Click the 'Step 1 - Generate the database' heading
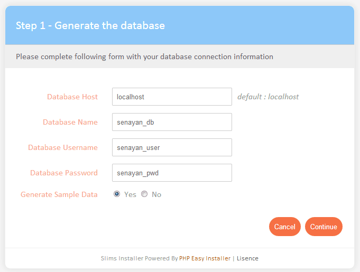This screenshot has width=360, height=272. 90,25
